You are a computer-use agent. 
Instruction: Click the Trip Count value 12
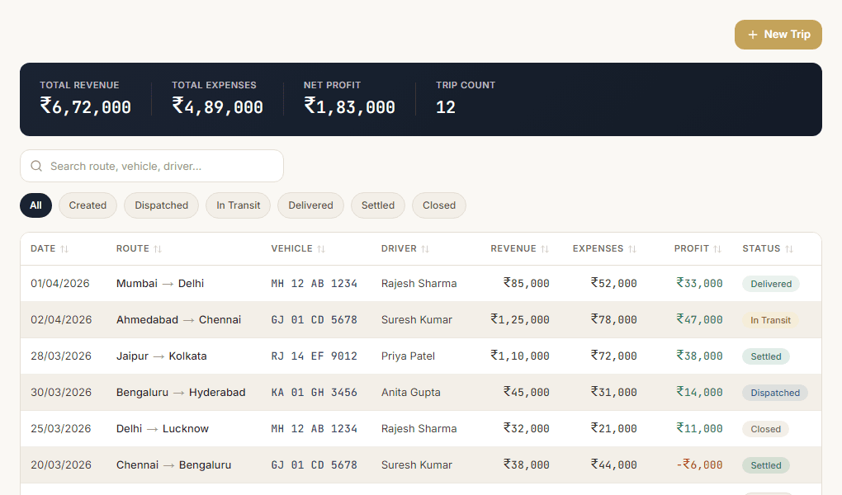click(446, 107)
